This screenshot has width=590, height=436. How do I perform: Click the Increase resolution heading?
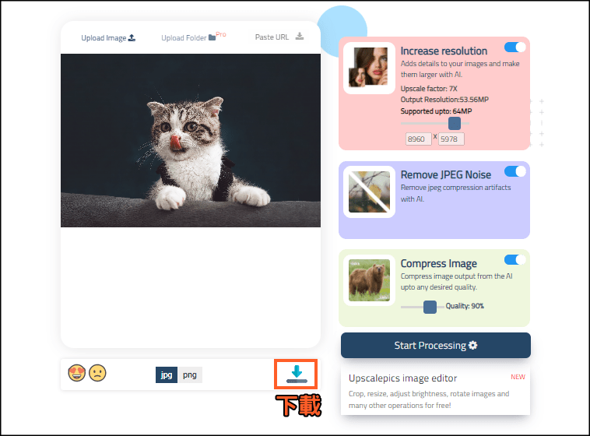pyautogui.click(x=444, y=51)
